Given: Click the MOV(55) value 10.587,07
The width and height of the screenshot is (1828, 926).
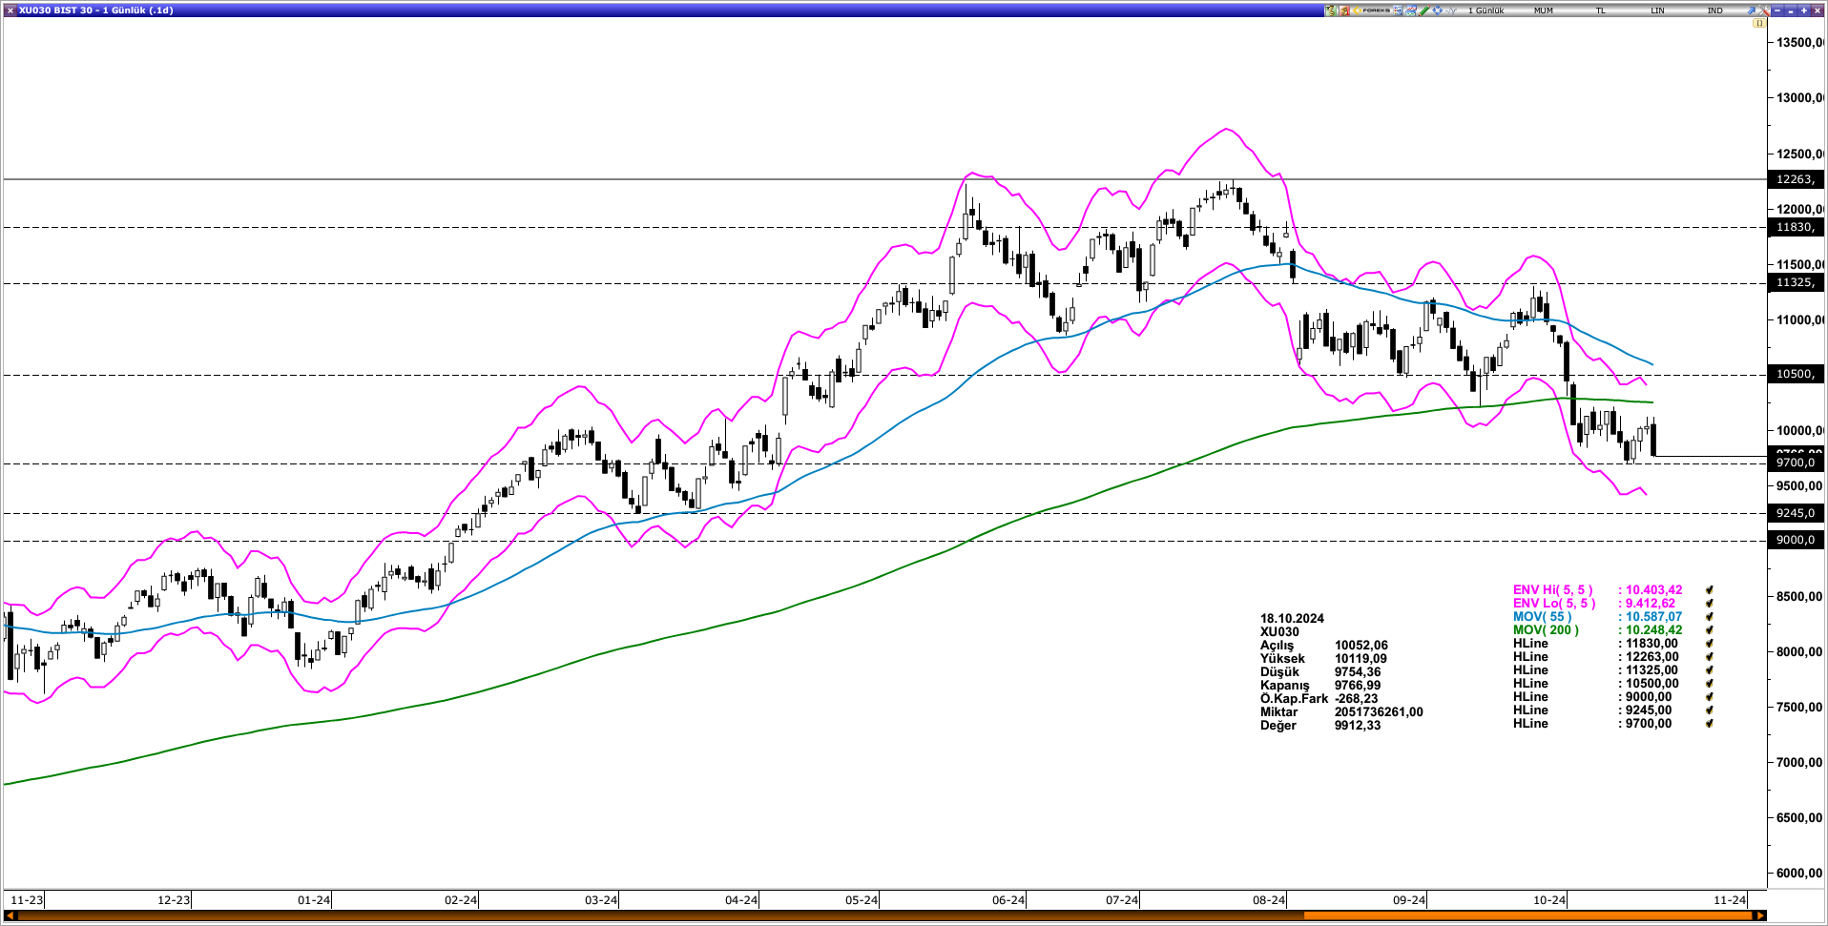Looking at the screenshot, I should tap(1654, 617).
